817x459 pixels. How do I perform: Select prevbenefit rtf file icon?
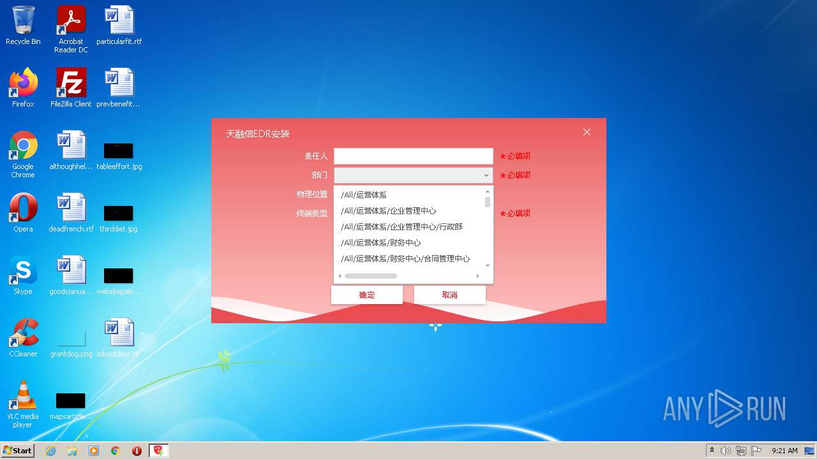click(119, 88)
